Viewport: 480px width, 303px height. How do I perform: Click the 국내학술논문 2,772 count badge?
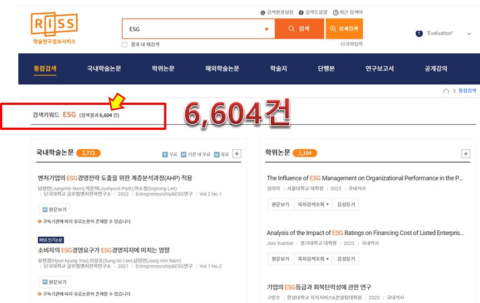coord(88,153)
